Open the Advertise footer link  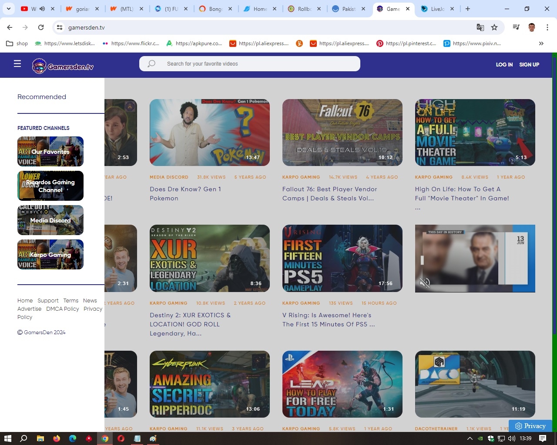tap(30, 309)
